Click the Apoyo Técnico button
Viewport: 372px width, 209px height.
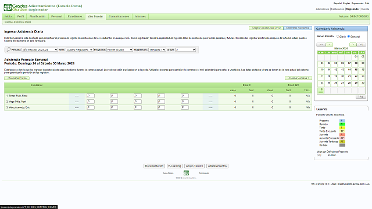[x=194, y=166]
